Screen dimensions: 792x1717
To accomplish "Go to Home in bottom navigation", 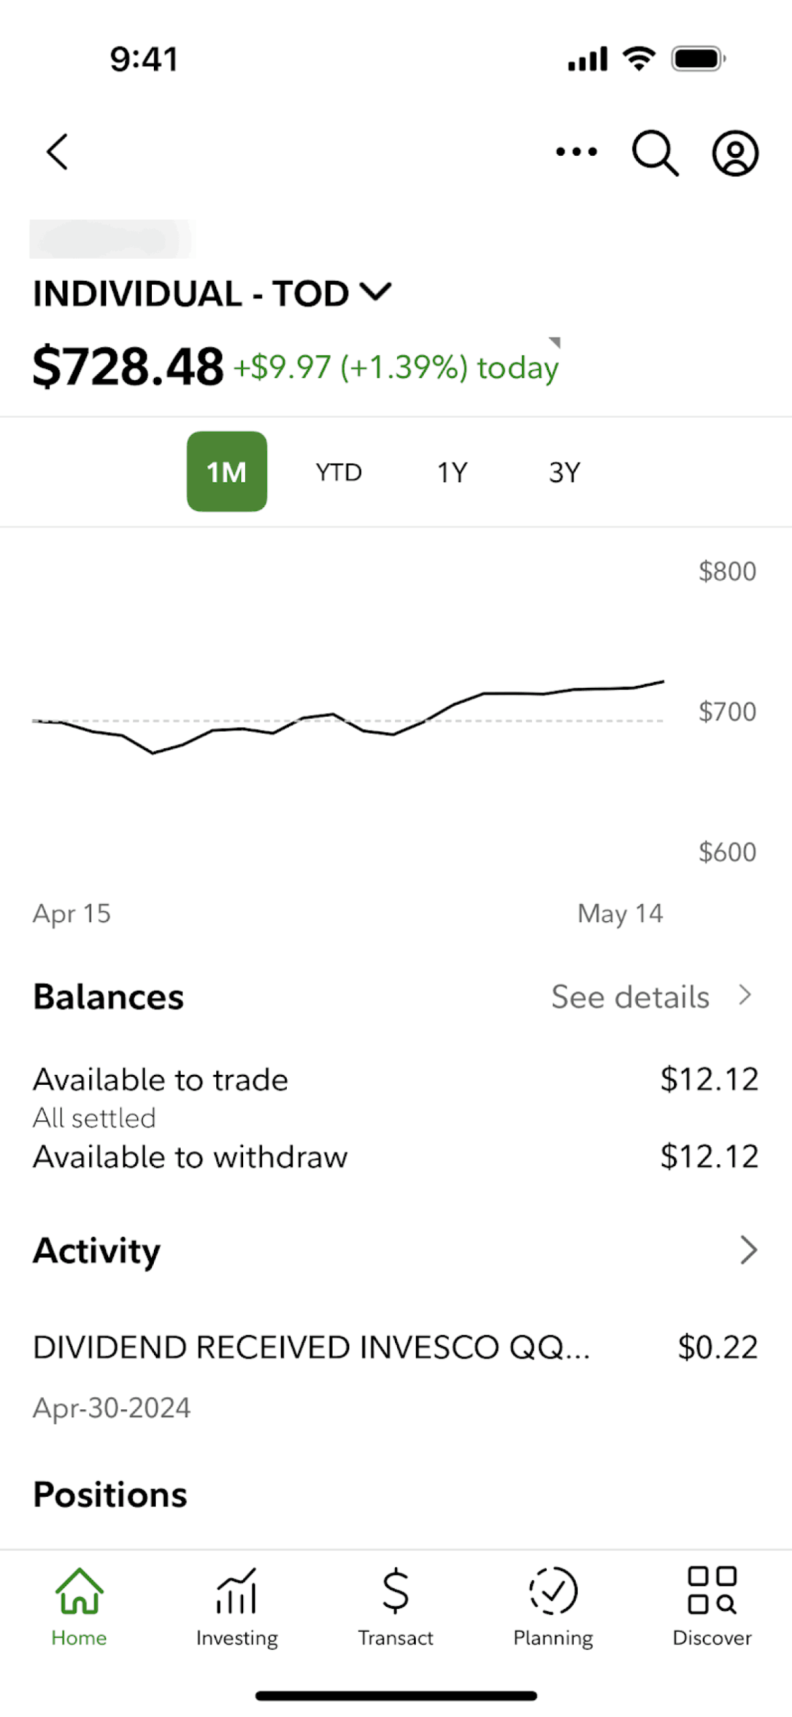I will tap(79, 1606).
